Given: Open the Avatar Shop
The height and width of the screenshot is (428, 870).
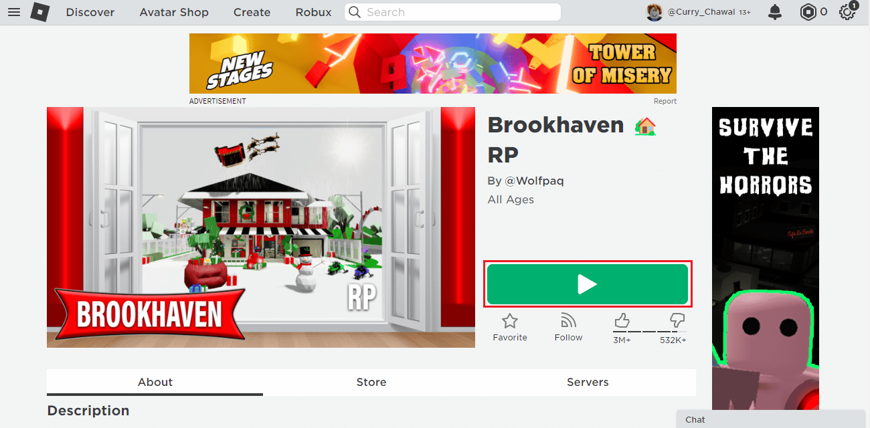Looking at the screenshot, I should (x=174, y=12).
